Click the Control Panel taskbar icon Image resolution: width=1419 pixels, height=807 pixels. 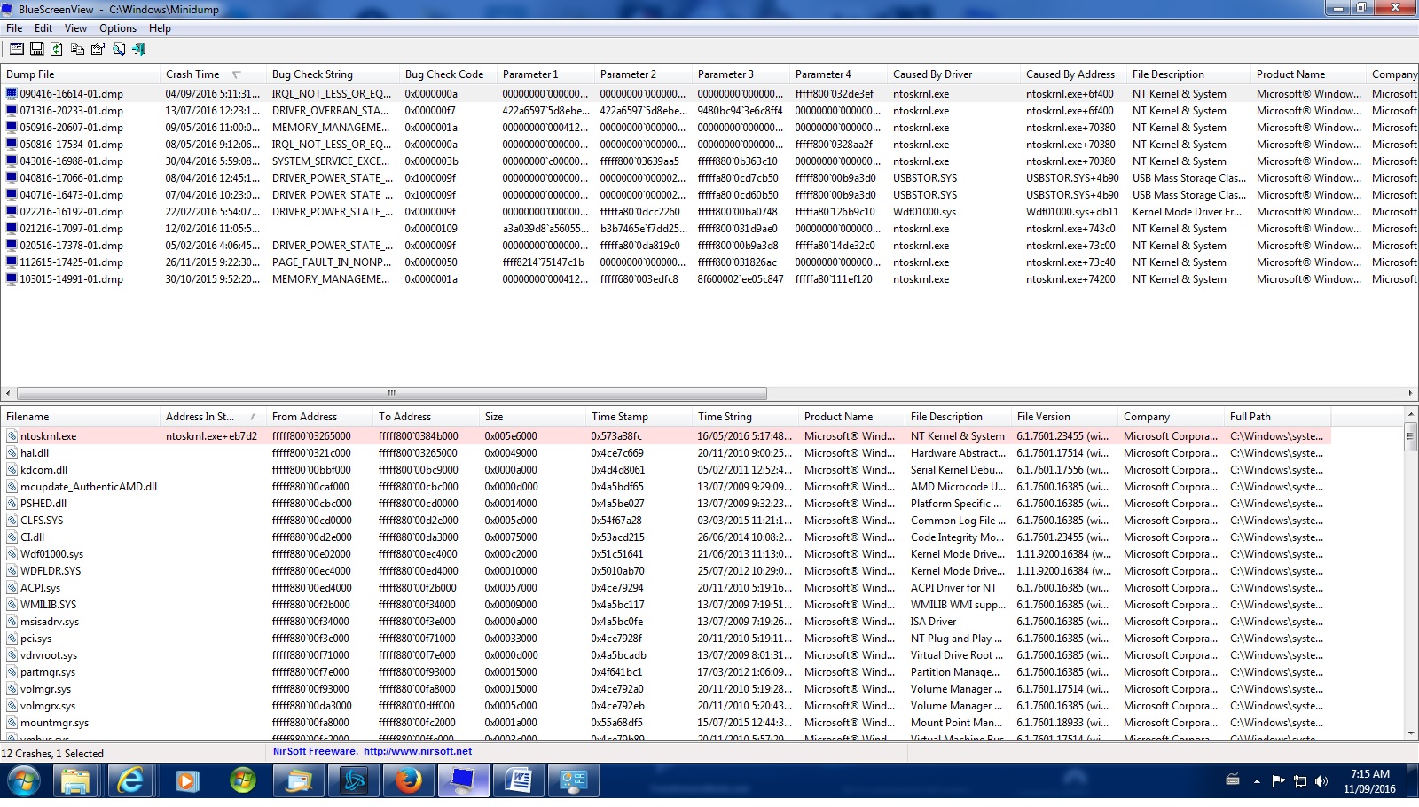click(x=573, y=781)
